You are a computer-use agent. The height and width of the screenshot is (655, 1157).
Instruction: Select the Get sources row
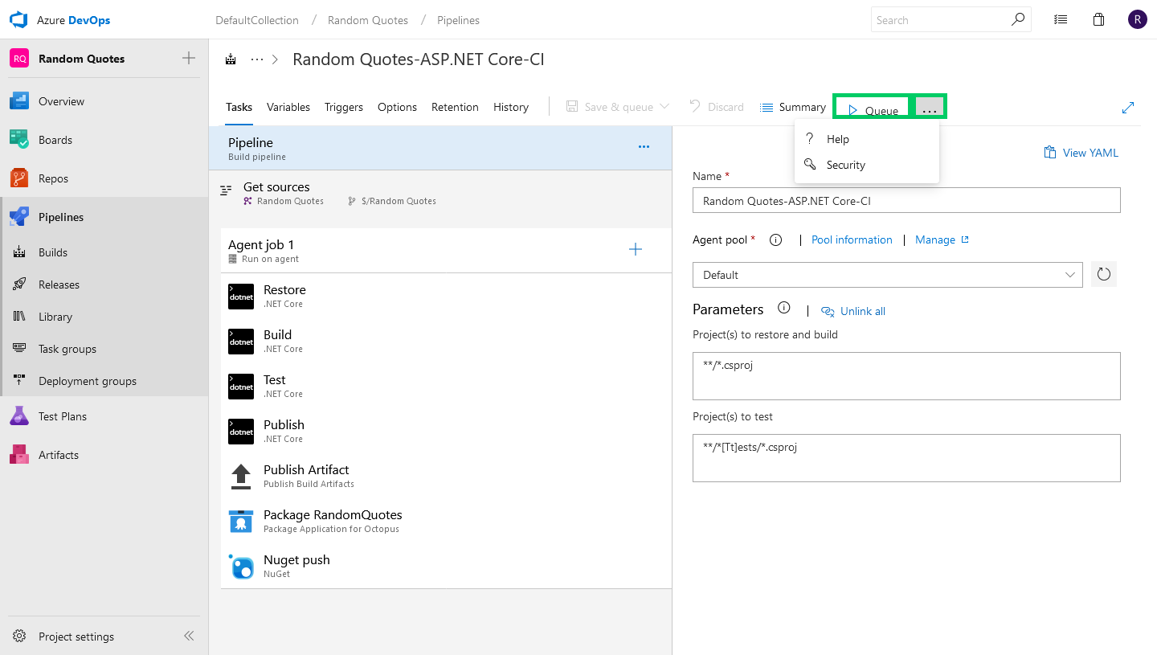click(440, 193)
